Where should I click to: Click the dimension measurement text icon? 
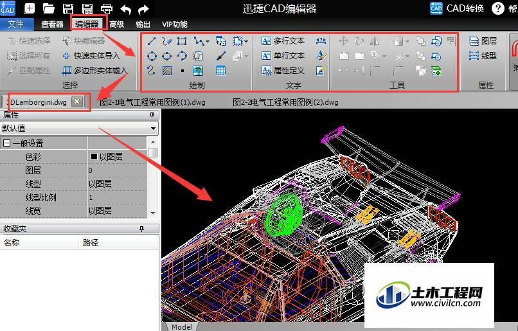321,40
